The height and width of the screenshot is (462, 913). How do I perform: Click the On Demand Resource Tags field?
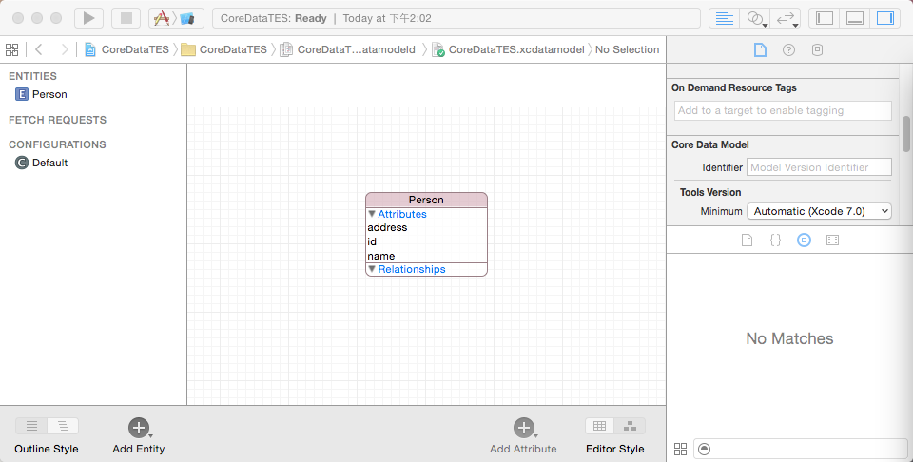pyautogui.click(x=783, y=110)
